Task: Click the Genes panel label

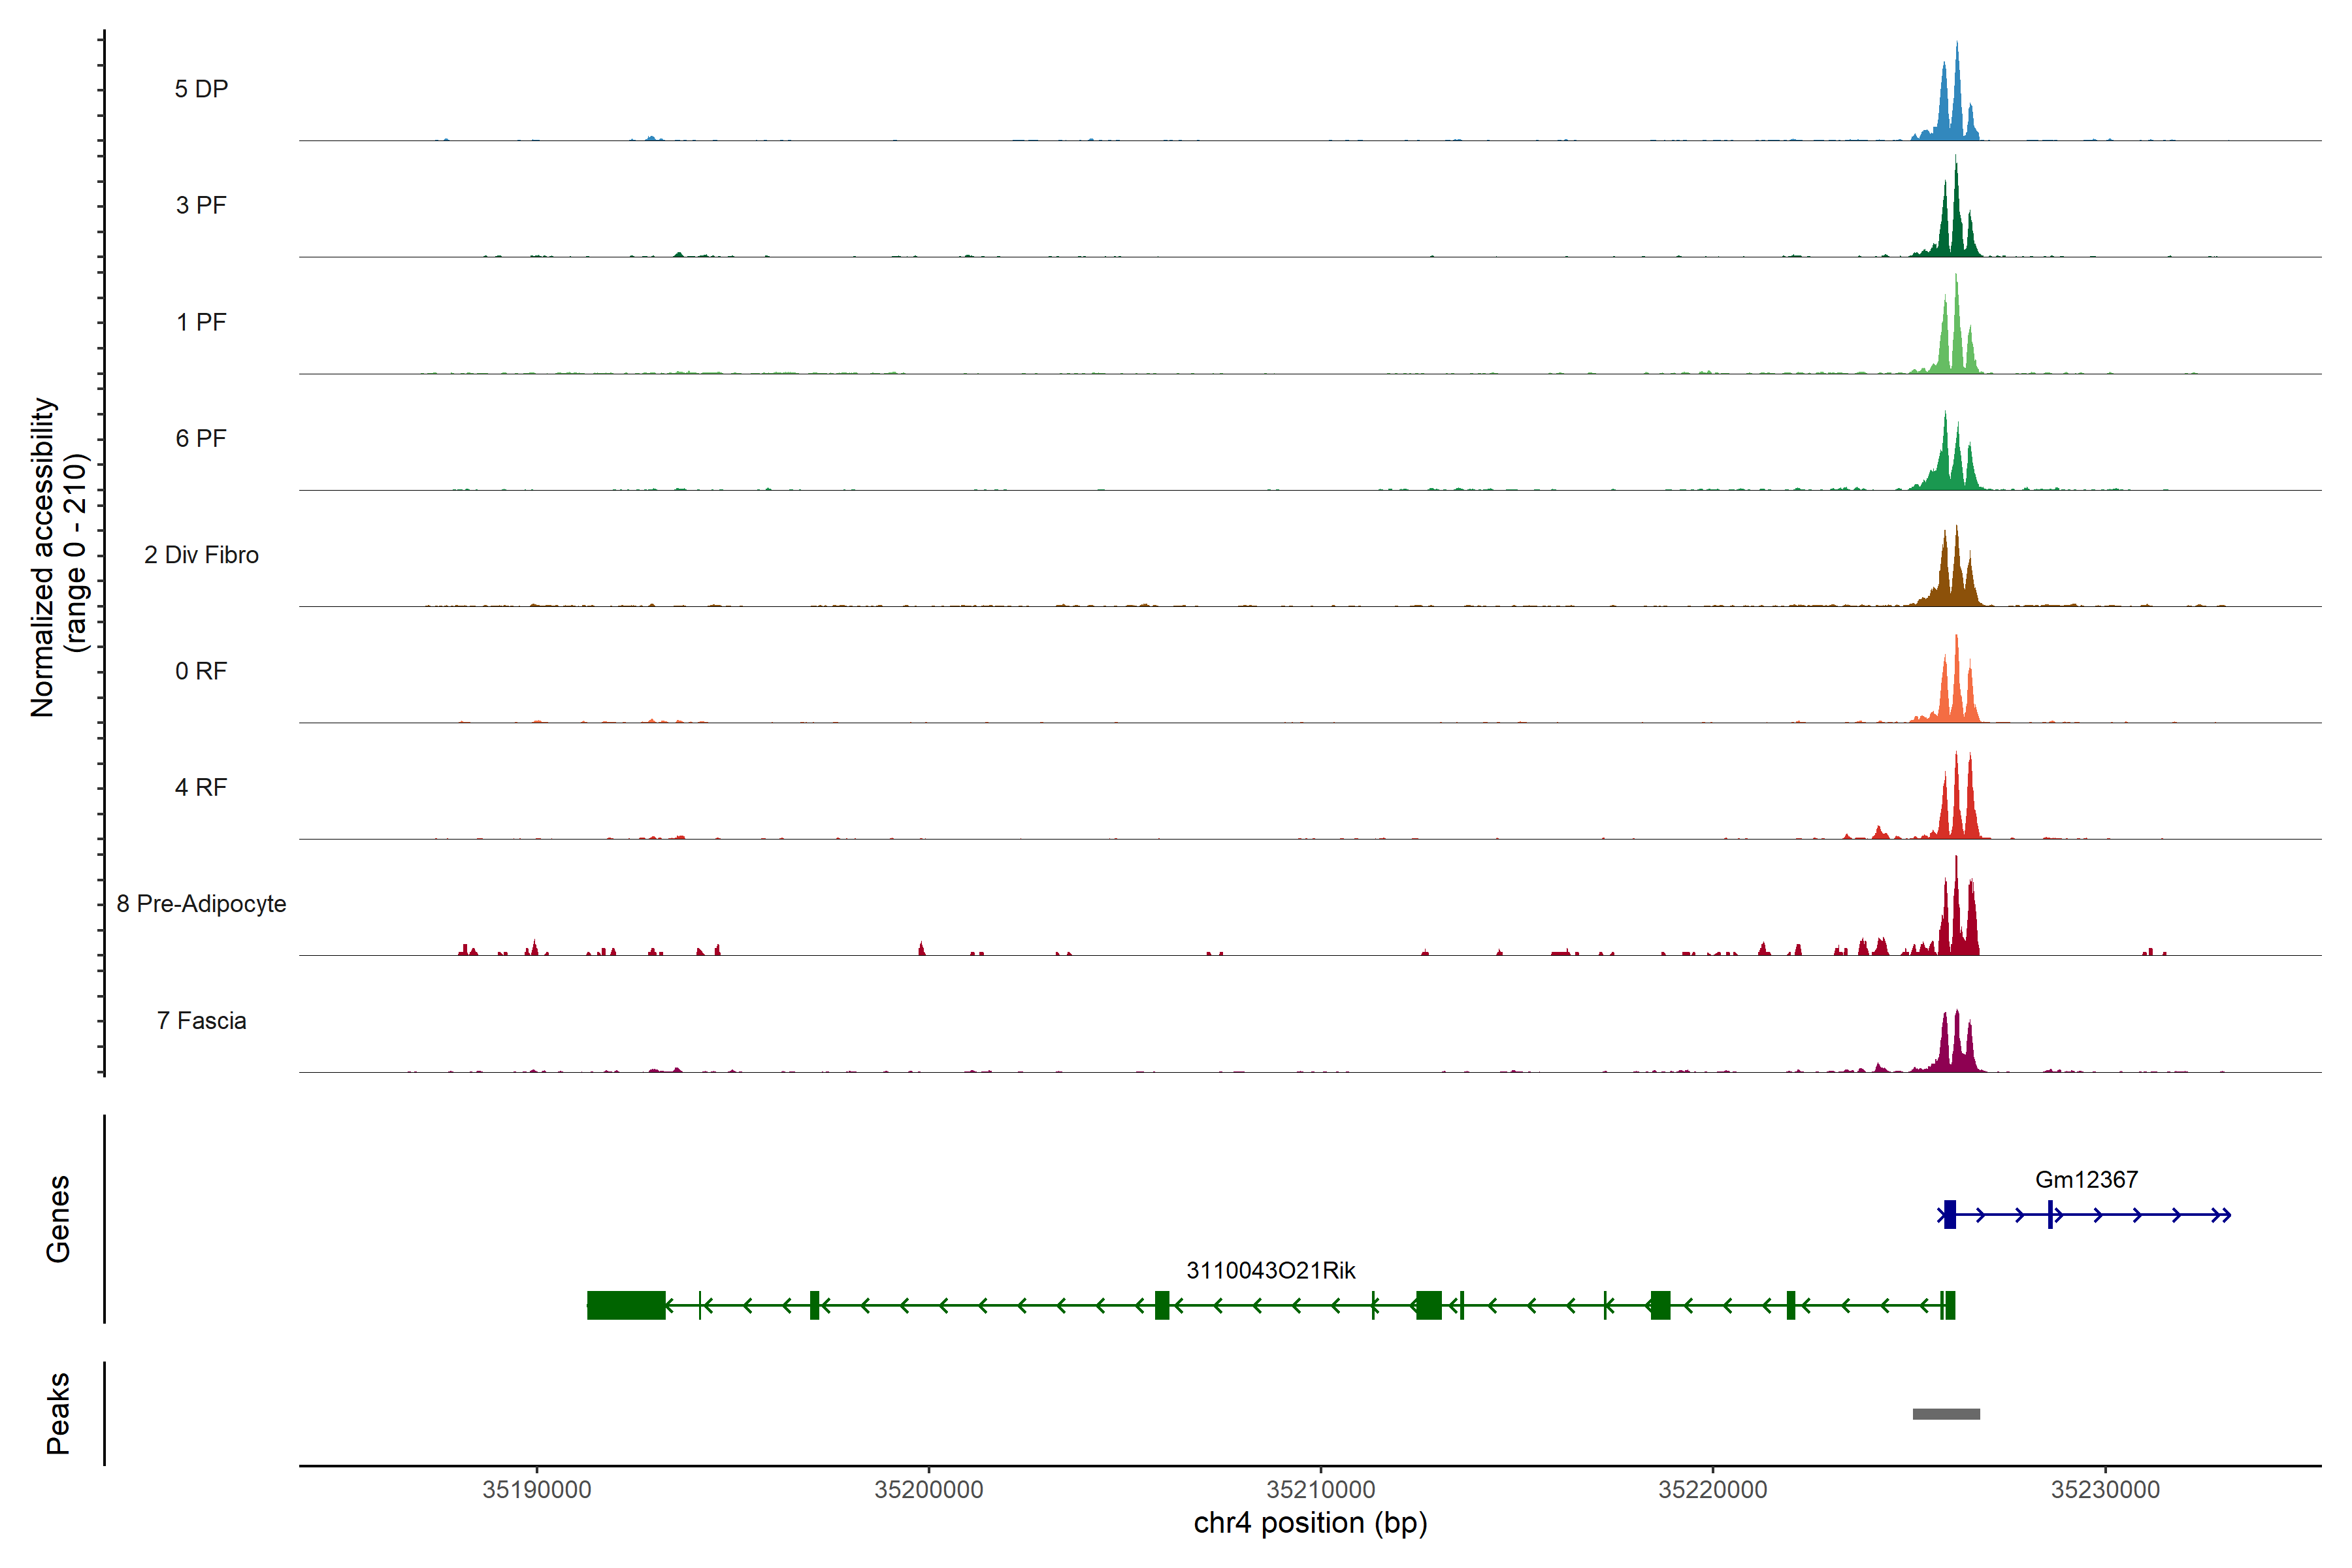Action: pos(58,1218)
